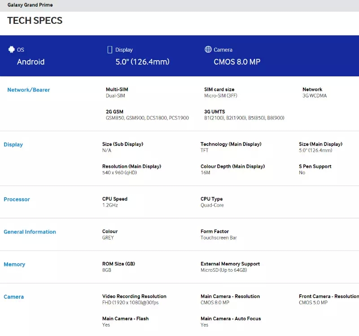Click the "Size (Main Display)" label
The height and width of the screenshot is (336, 359).
(320, 144)
